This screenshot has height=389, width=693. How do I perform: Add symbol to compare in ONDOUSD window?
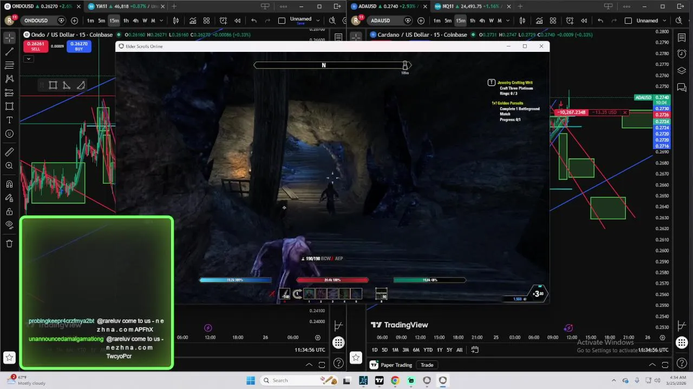tap(74, 21)
